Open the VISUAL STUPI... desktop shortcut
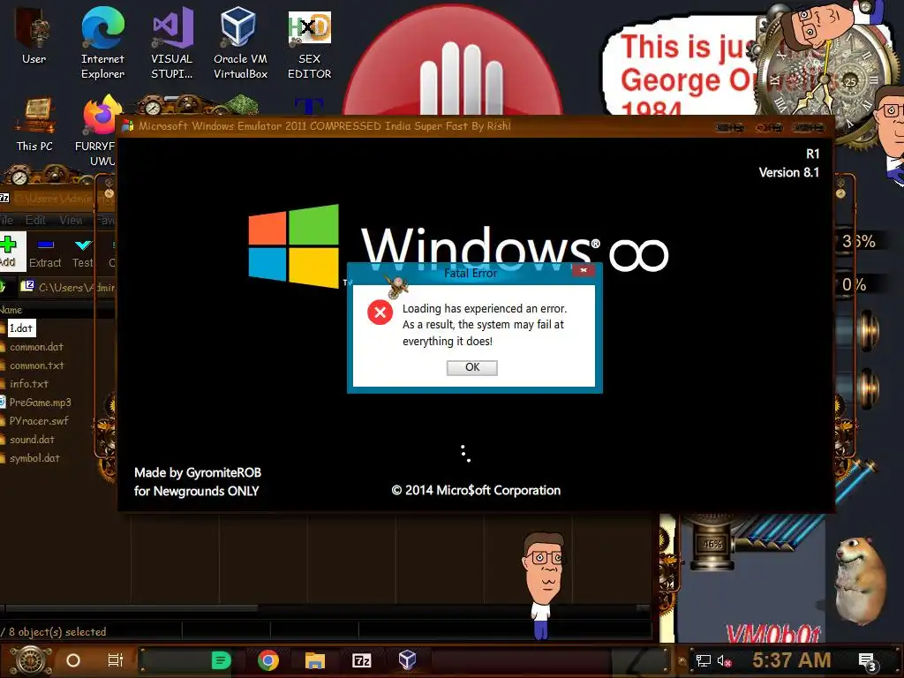Image resolution: width=904 pixels, height=678 pixels. coord(172,42)
